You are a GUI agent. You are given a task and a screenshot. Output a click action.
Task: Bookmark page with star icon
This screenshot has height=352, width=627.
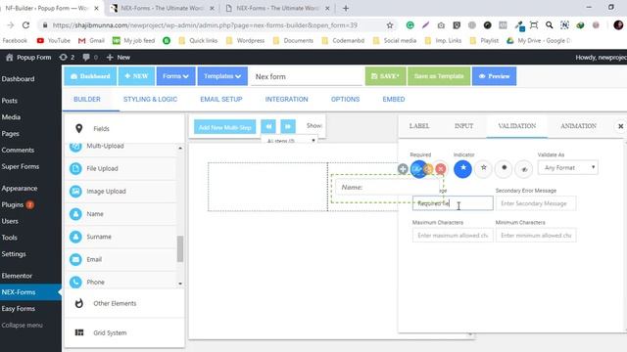(390, 25)
